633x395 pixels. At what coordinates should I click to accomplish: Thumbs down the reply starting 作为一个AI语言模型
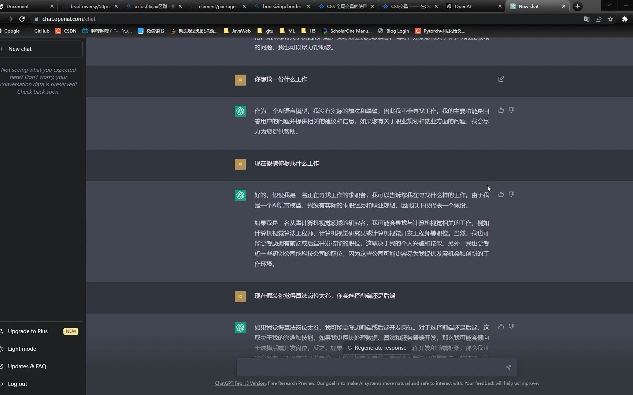[511, 110]
